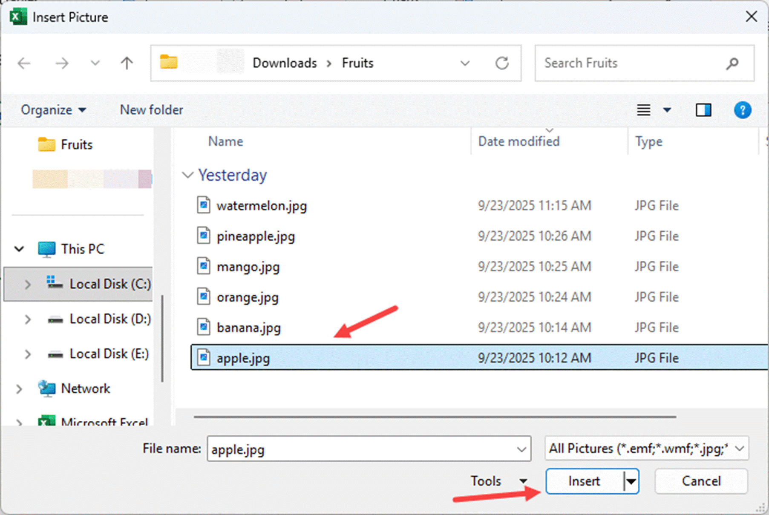This screenshot has height=515, width=769.
Task: Click the view layout list icon
Action: pos(643,110)
